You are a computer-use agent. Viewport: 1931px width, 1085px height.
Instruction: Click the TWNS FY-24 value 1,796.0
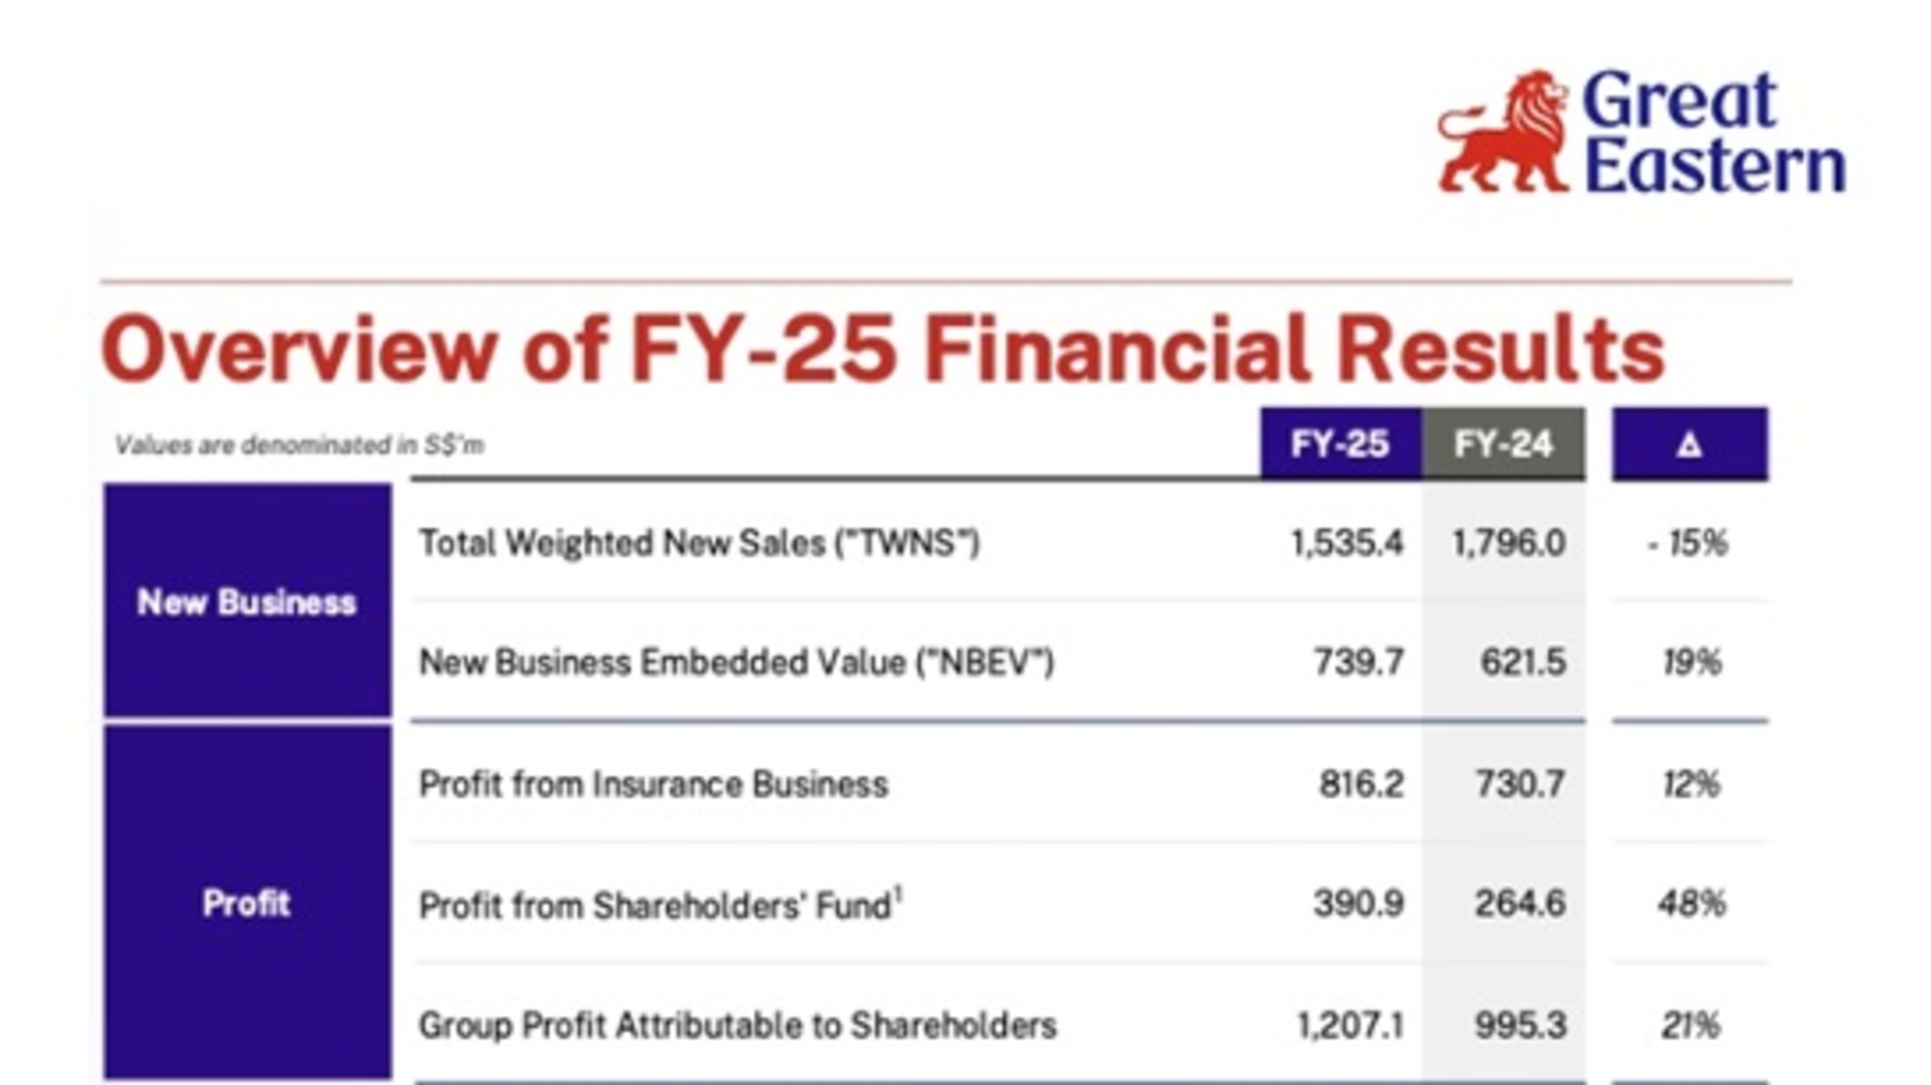(x=1509, y=542)
